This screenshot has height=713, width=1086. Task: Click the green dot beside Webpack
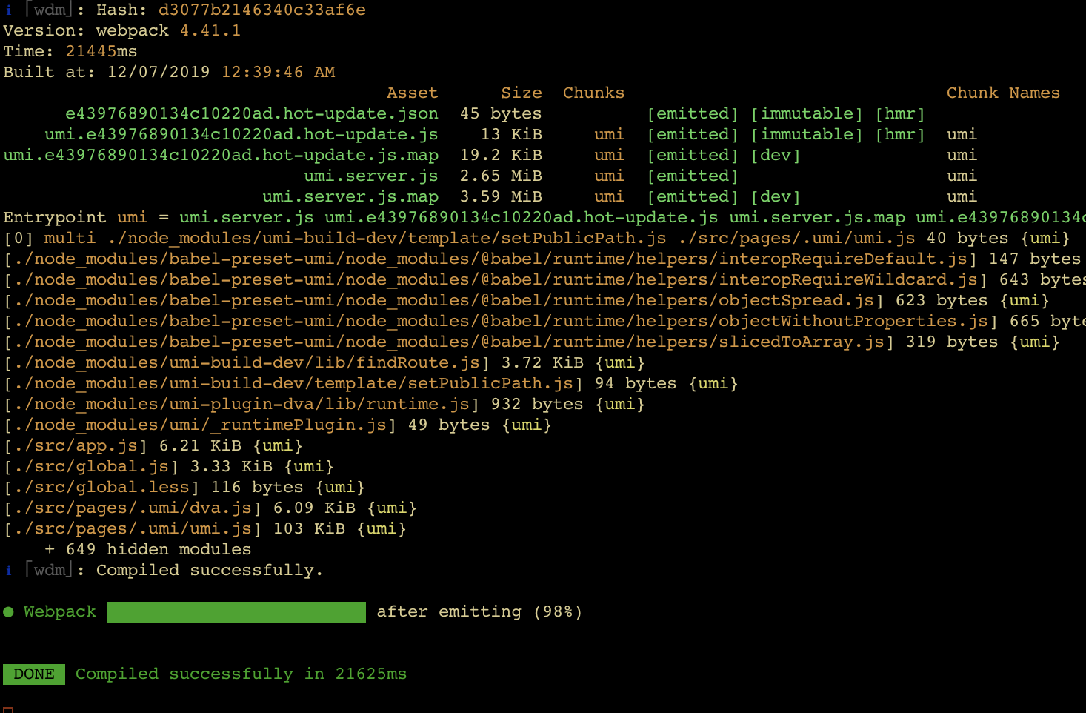[9, 612]
